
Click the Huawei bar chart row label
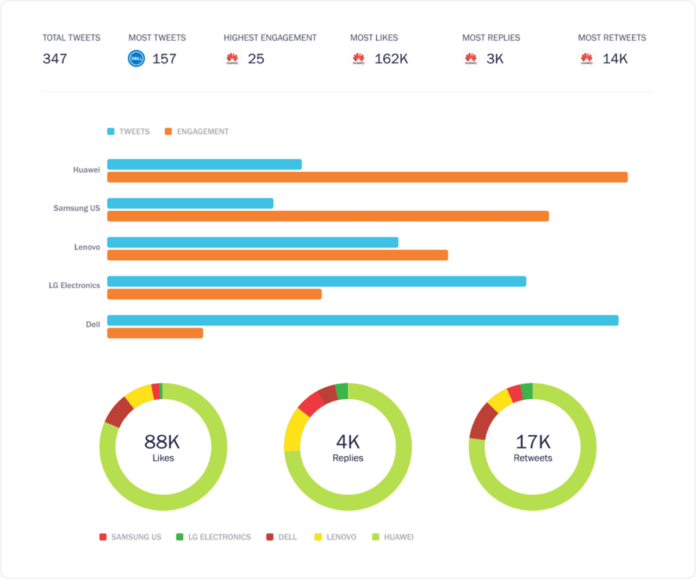86,170
